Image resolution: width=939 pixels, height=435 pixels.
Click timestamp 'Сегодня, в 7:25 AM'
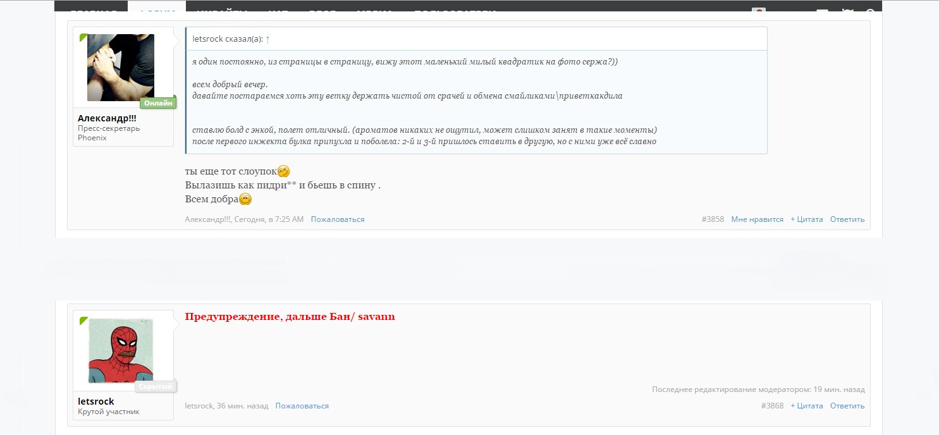tap(269, 219)
